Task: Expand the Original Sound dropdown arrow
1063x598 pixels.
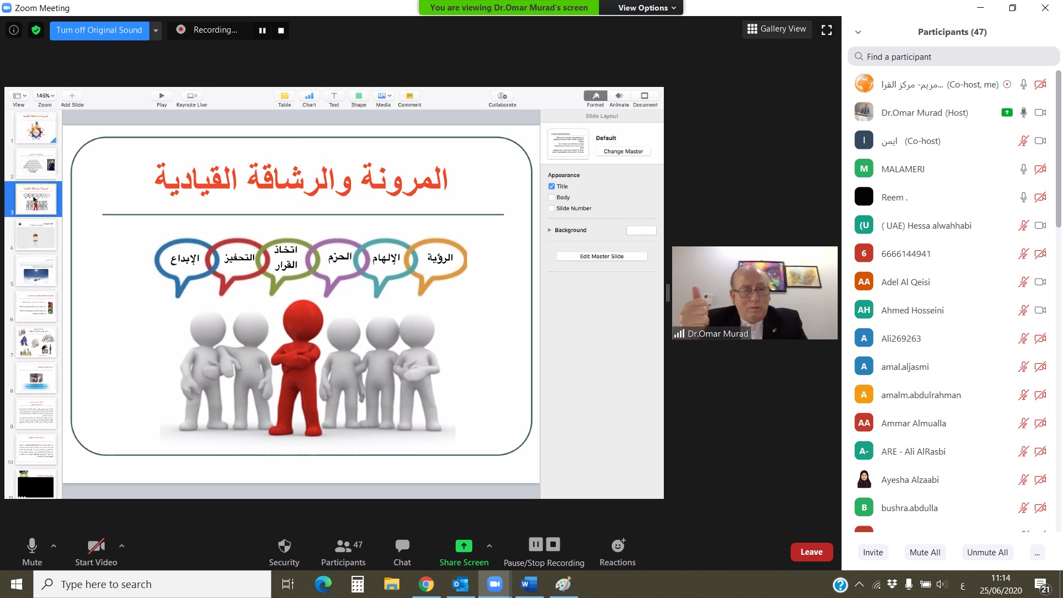Action: tap(156, 30)
